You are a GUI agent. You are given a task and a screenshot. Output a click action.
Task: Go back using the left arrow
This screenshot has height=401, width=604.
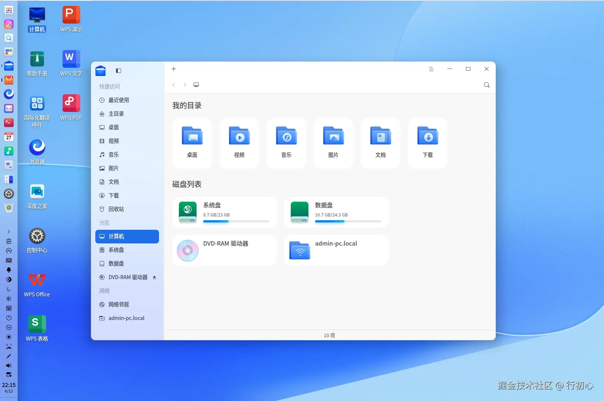pyautogui.click(x=174, y=85)
